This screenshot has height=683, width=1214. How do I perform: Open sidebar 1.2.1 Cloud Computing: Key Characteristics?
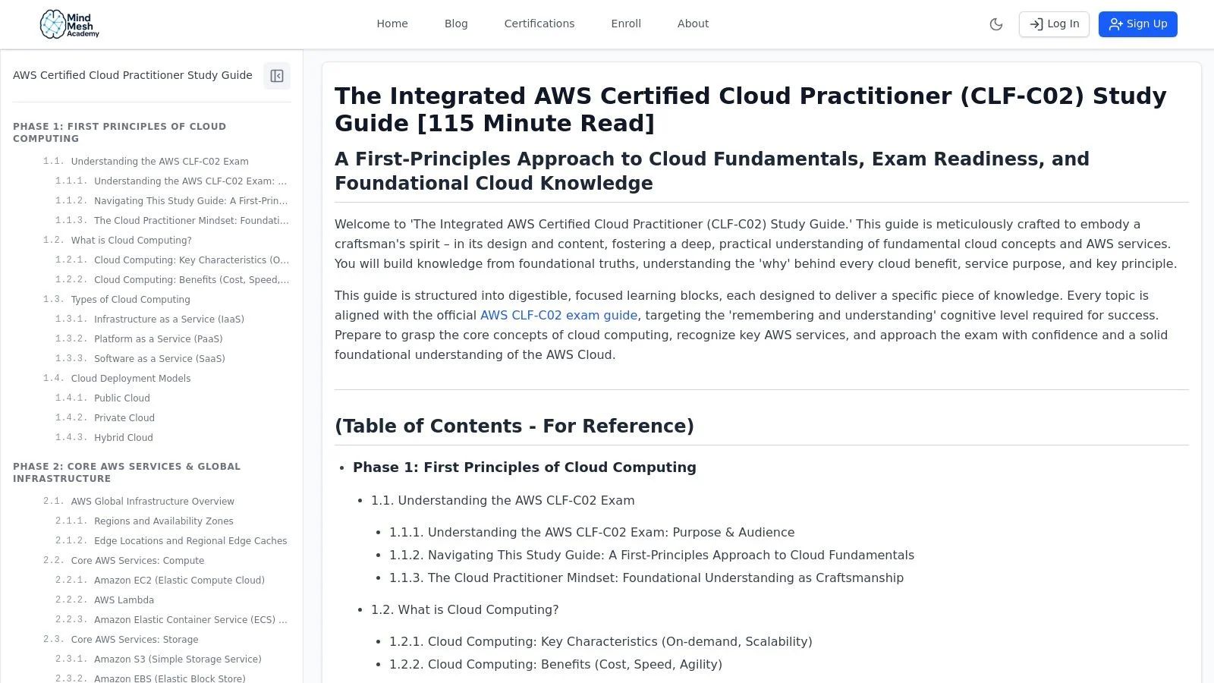point(191,260)
